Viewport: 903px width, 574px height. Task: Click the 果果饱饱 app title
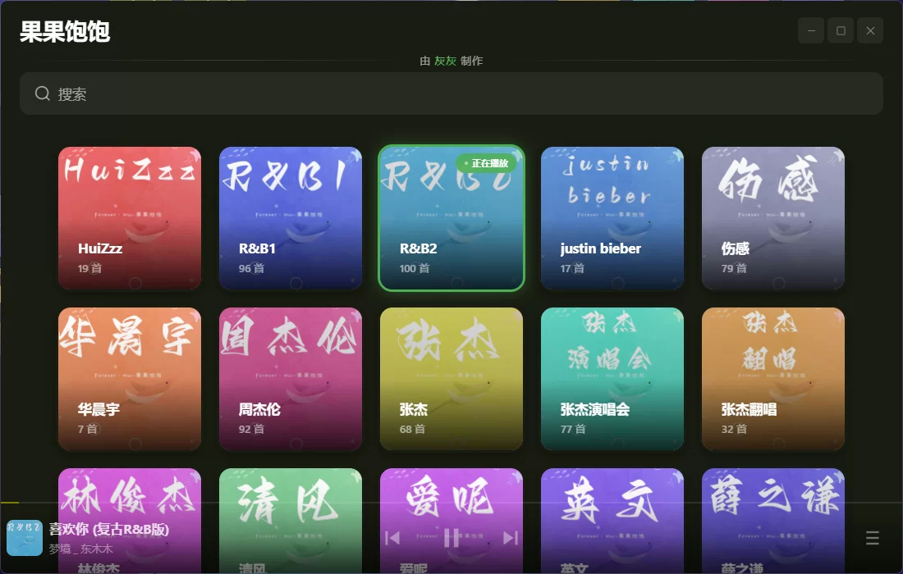pyautogui.click(x=65, y=31)
